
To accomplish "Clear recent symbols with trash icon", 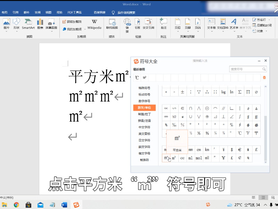I will tap(264, 77).
